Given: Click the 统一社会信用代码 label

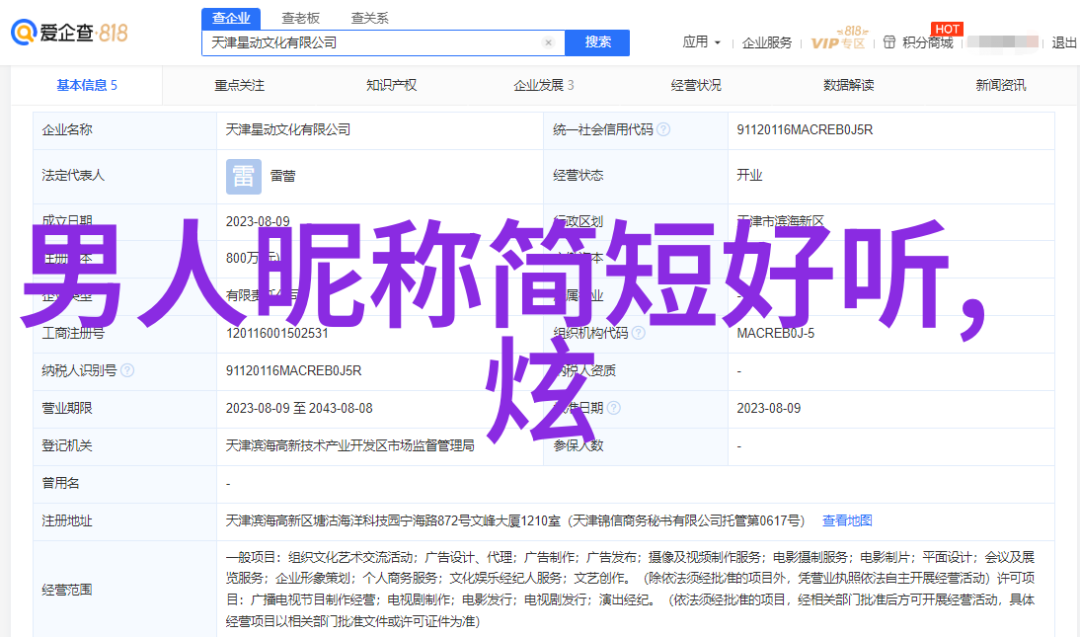Looking at the screenshot, I should (x=602, y=129).
